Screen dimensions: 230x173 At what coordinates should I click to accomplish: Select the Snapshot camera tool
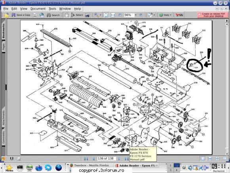[x=87, y=15]
